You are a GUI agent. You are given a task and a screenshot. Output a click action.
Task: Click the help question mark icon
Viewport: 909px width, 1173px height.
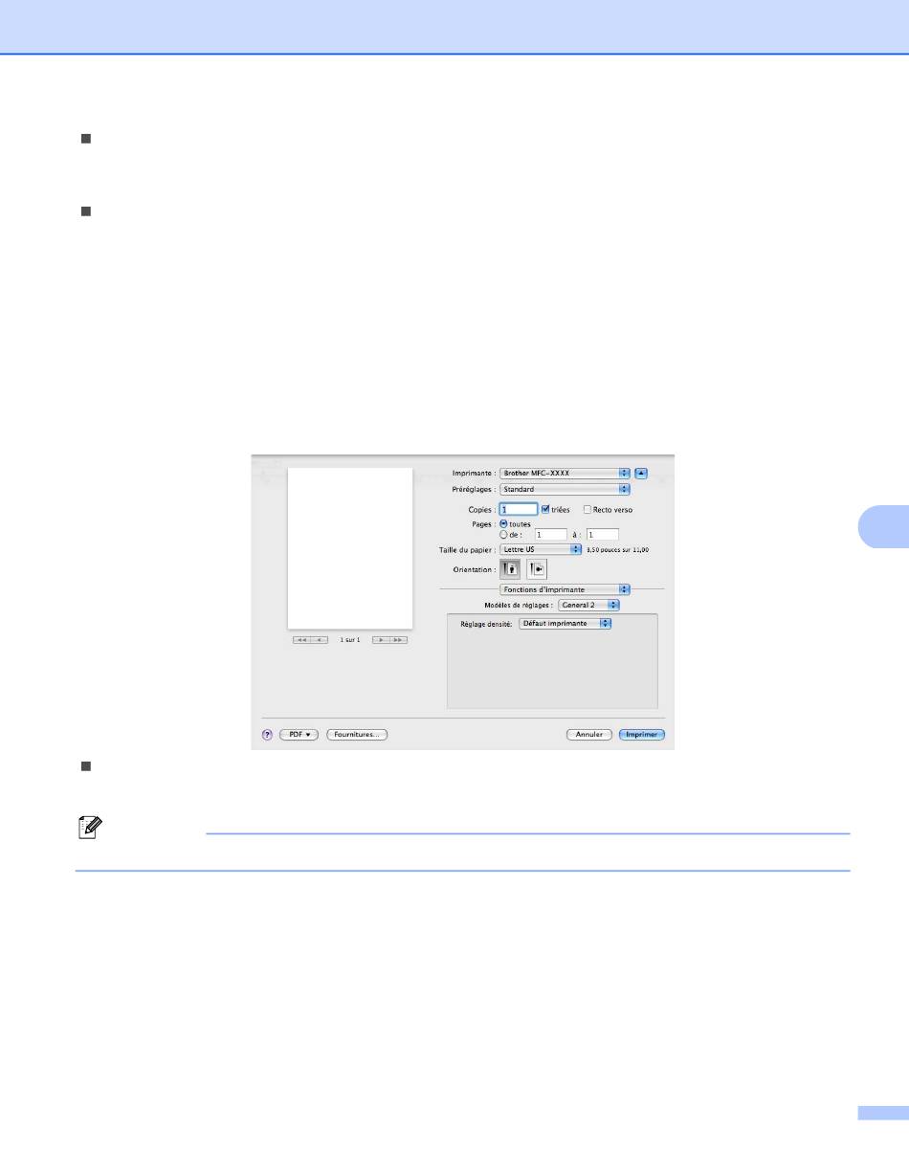267,735
